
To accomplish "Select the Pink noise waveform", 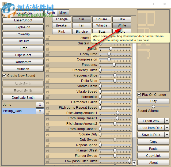I will coord(62,31).
